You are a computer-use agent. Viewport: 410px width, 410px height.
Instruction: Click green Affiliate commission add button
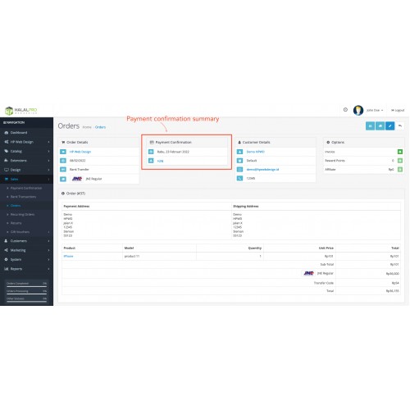400,169
